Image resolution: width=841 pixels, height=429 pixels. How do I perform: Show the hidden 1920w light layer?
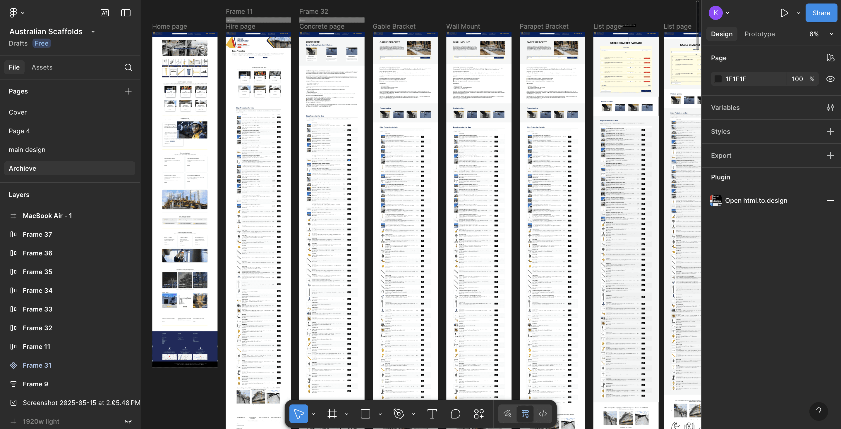(128, 421)
